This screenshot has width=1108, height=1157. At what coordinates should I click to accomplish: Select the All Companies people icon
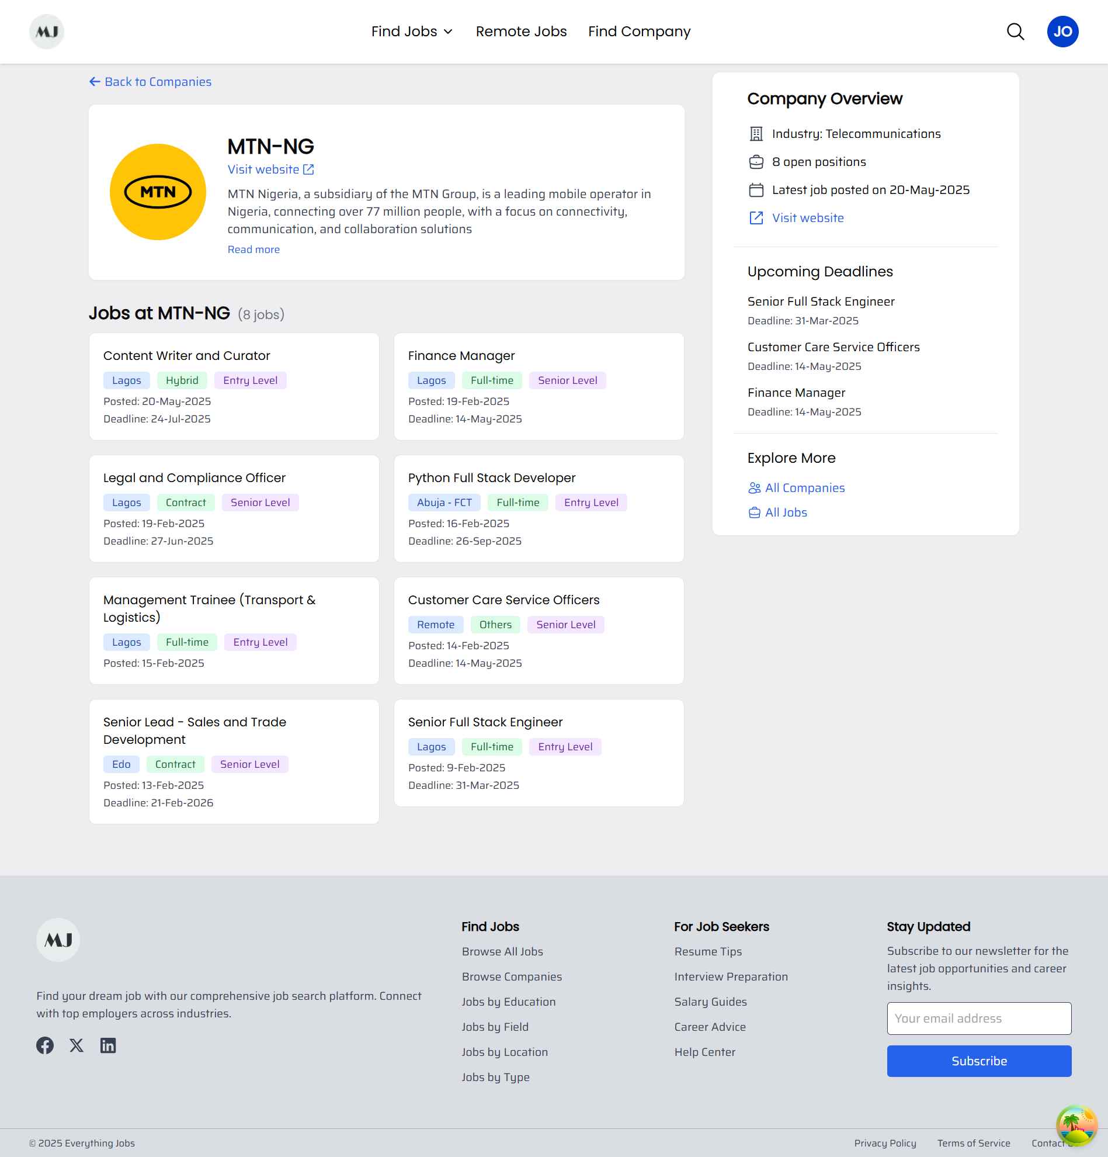754,487
